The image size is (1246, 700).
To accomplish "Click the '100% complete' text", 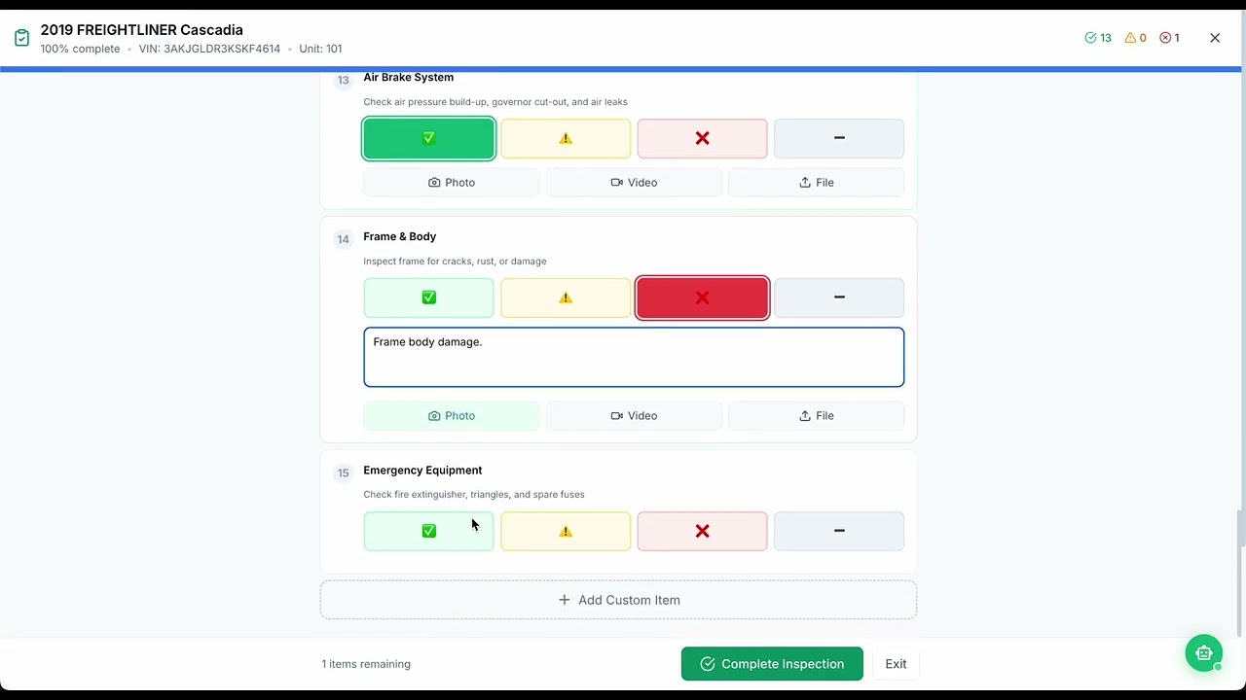I will coord(81,49).
